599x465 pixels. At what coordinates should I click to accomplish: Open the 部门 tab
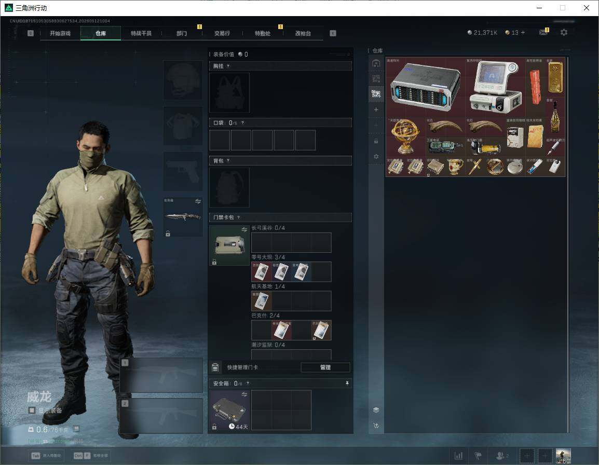[x=182, y=33]
